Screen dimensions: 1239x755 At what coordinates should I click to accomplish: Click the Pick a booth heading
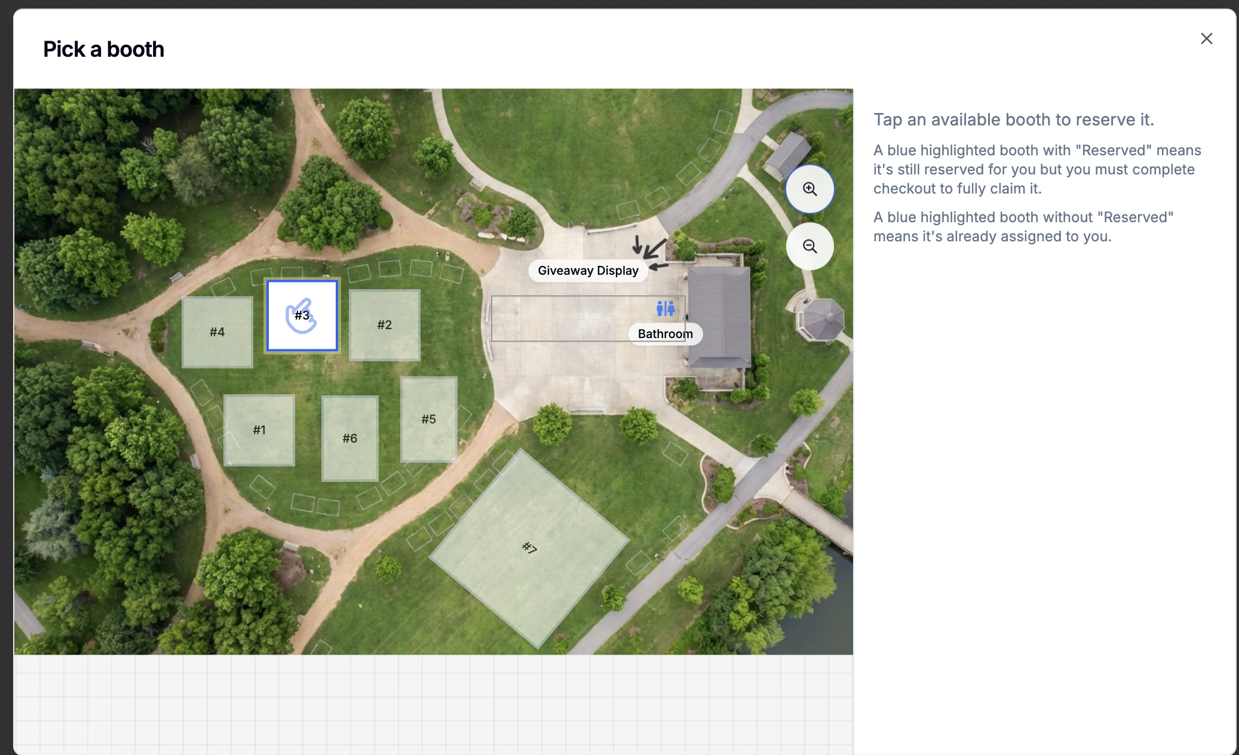click(103, 49)
